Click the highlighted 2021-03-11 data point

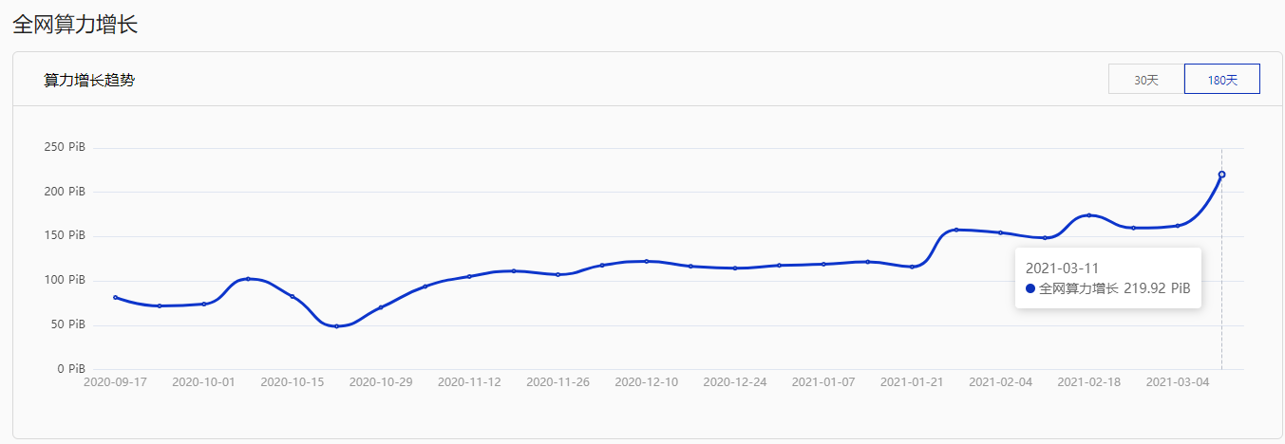click(x=1221, y=175)
